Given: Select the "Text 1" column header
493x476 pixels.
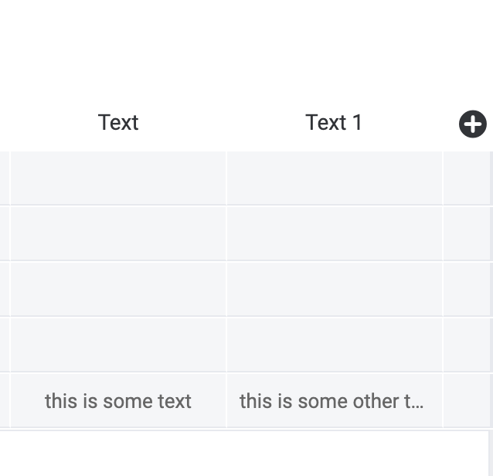Looking at the screenshot, I should tap(334, 122).
